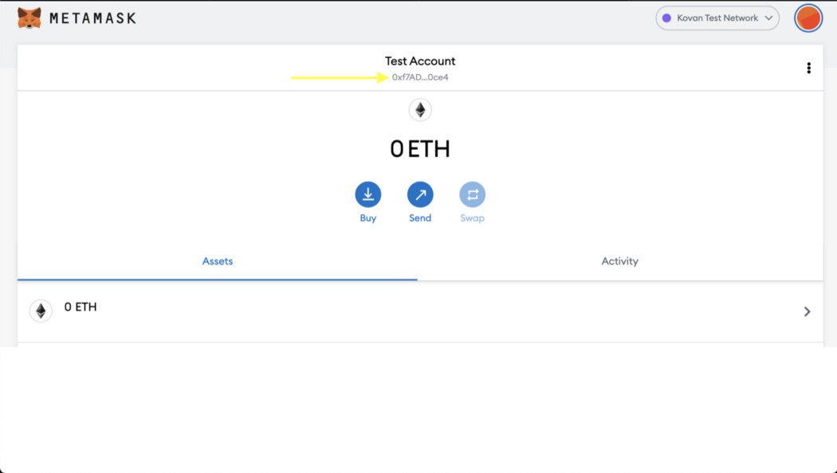The height and width of the screenshot is (473, 837).
Task: Open the three-dot account options menu
Action: (809, 68)
